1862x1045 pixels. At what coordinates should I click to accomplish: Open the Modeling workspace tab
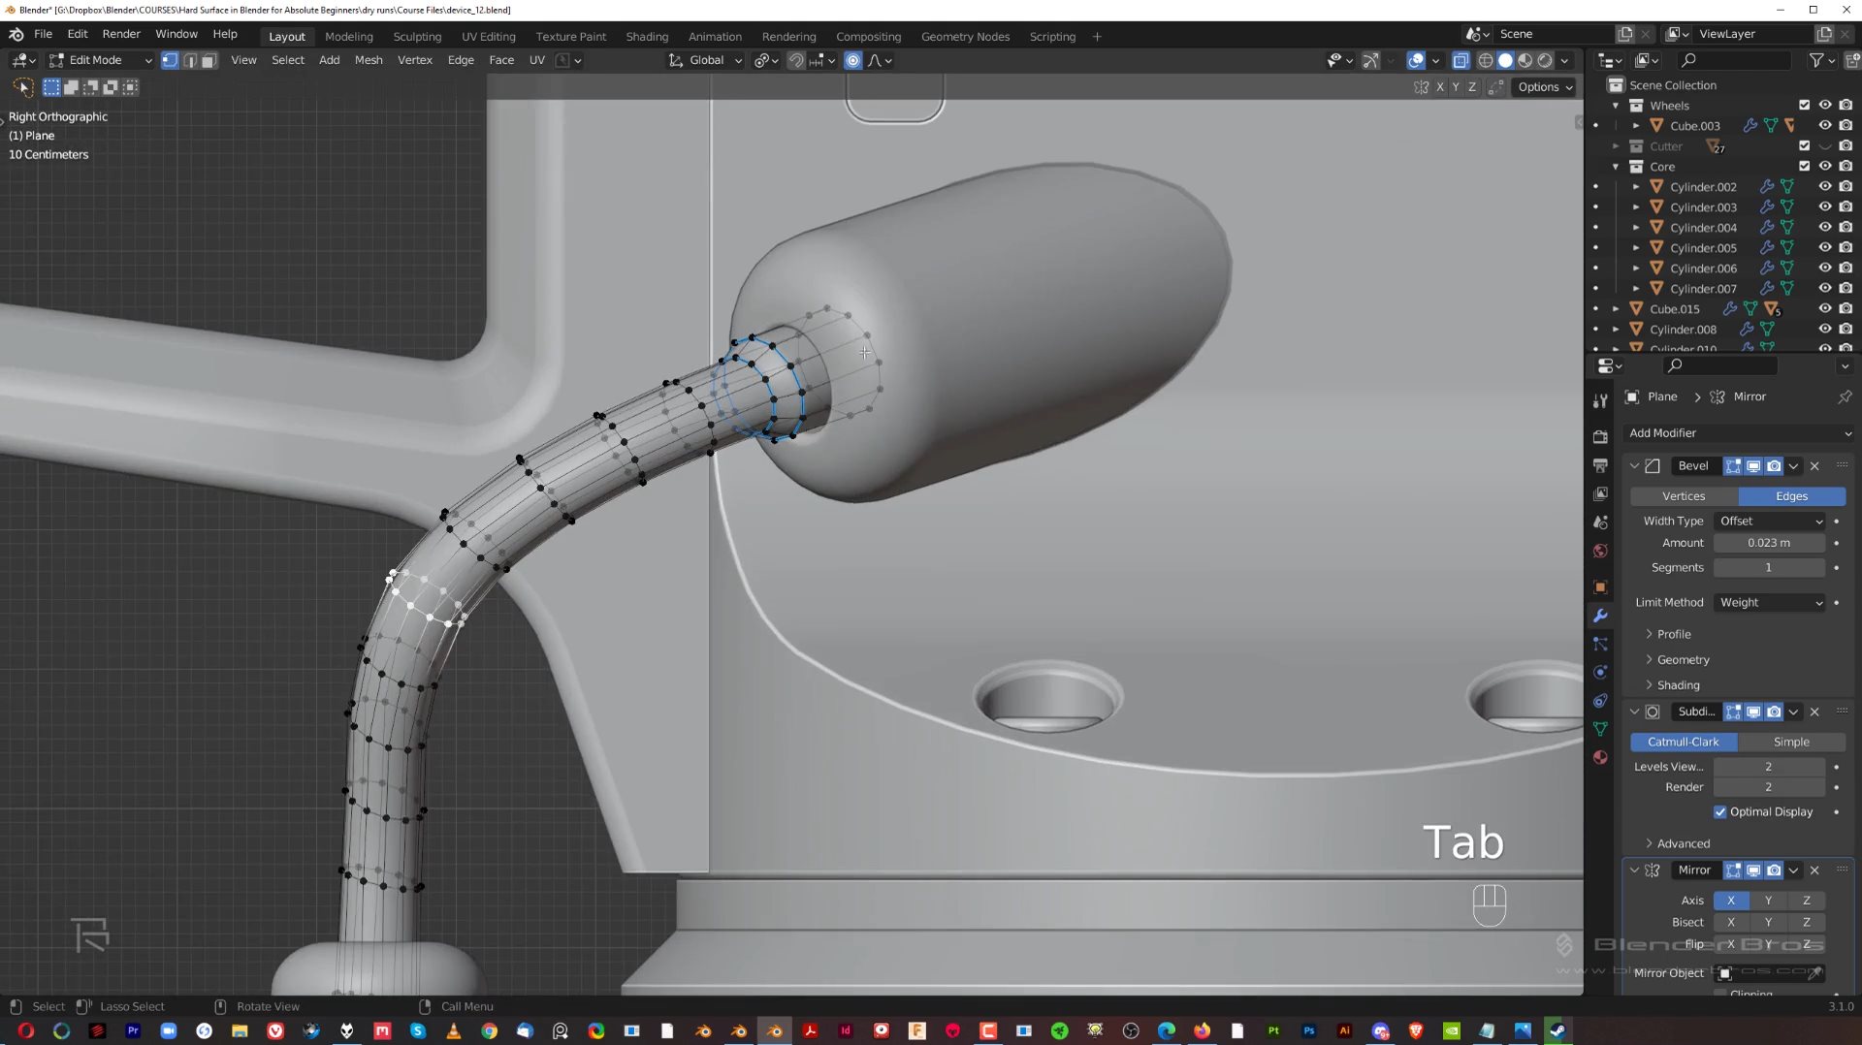point(348,36)
